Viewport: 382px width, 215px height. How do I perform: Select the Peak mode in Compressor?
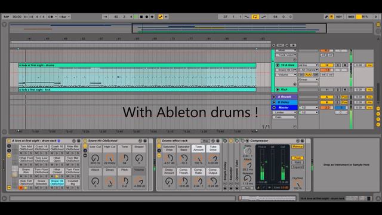pyautogui.click(x=297, y=158)
